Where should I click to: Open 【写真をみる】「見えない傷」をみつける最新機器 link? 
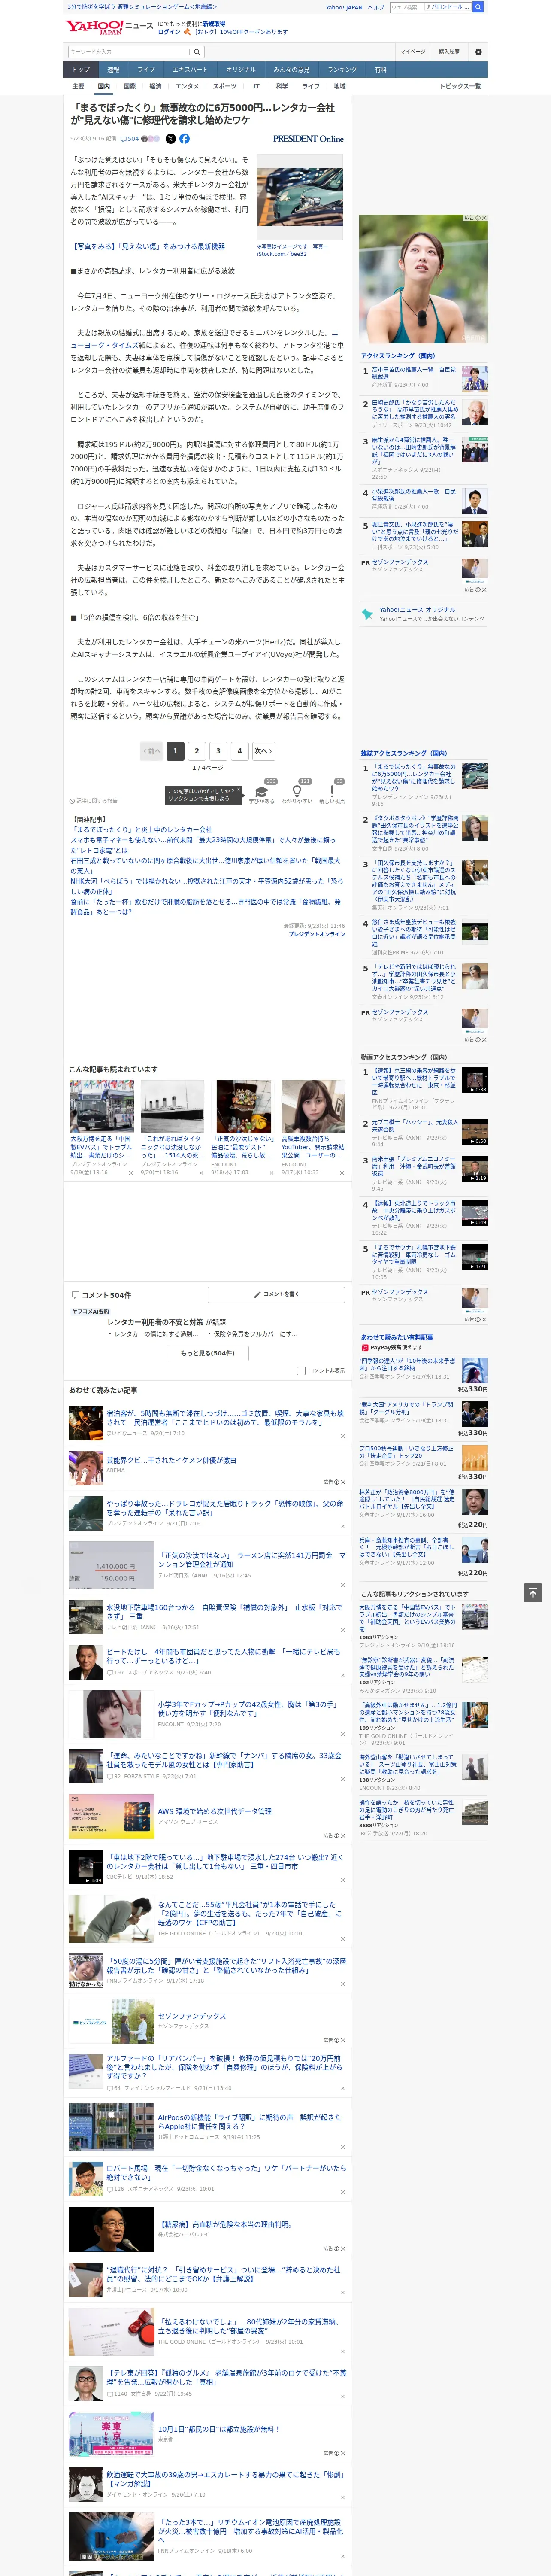tap(147, 246)
